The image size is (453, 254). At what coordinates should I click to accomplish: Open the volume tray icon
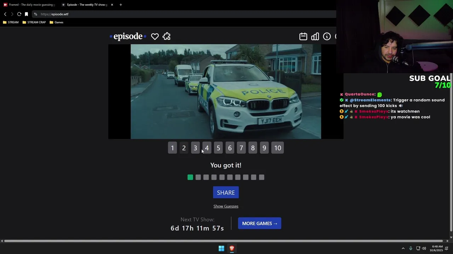point(424,248)
